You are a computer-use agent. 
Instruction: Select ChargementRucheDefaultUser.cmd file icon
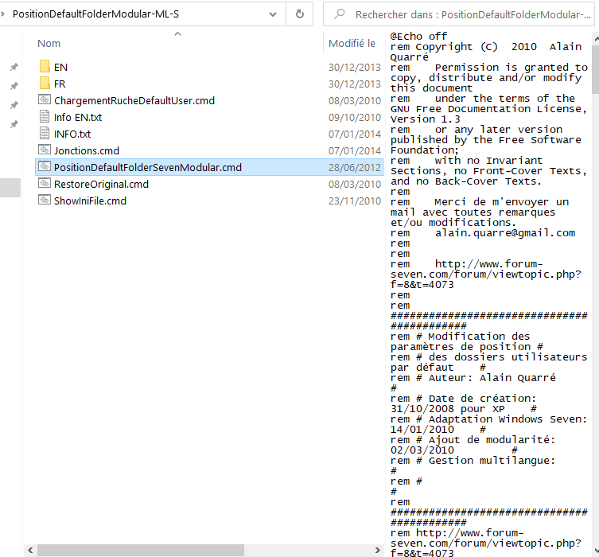45,99
